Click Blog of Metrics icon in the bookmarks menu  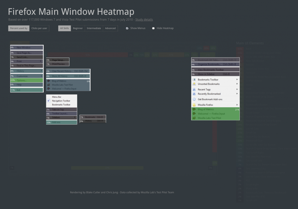click(x=194, y=109)
